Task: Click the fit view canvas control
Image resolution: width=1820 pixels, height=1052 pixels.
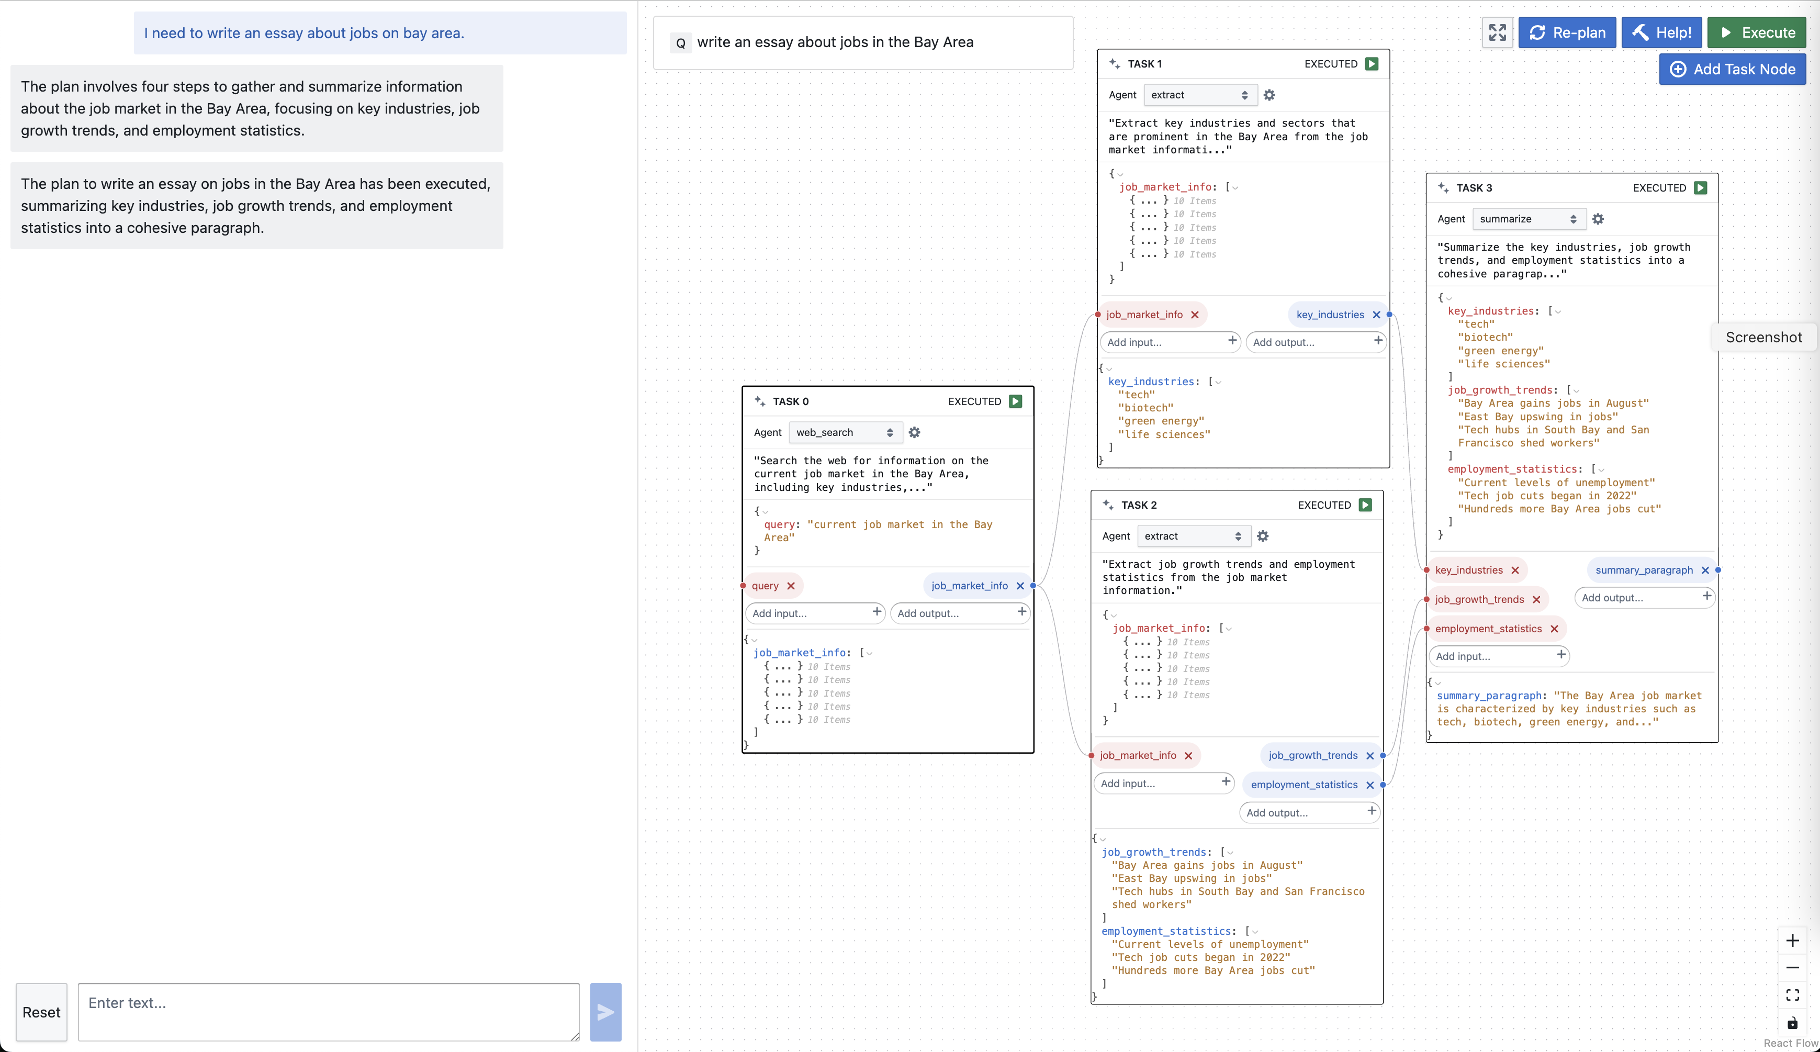Action: (1792, 995)
